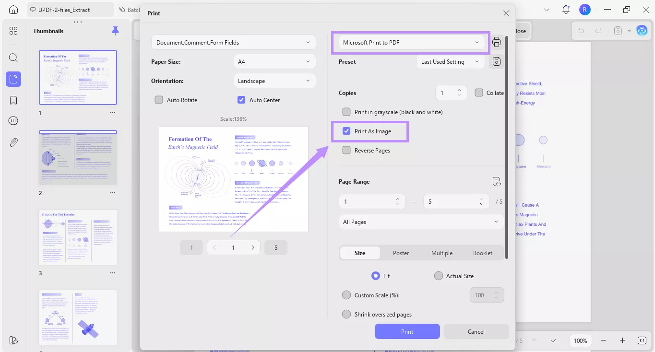Screen dimensions: 655x352
Task: Open the Paper Size A4 dropdown
Action: pos(274,61)
